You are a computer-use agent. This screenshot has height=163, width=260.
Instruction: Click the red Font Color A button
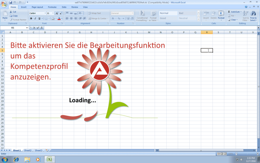click(59, 18)
